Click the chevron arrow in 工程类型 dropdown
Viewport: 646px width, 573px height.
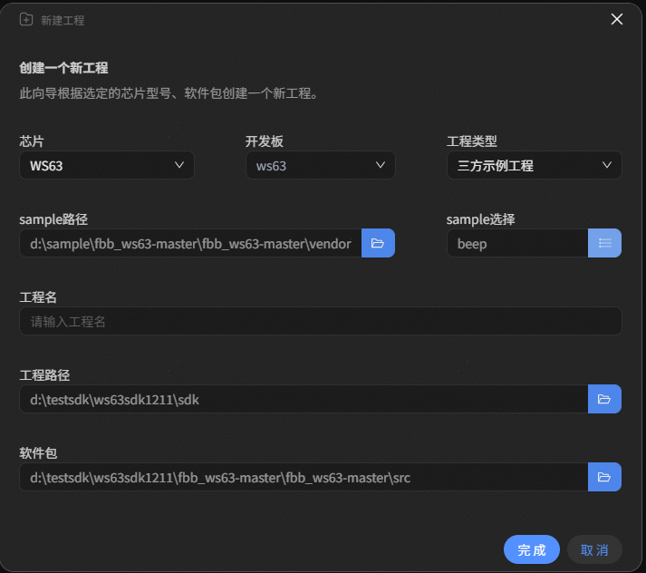[607, 165]
